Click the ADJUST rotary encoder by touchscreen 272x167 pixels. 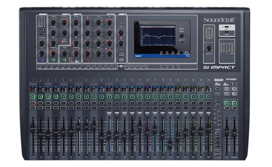[x=182, y=36]
